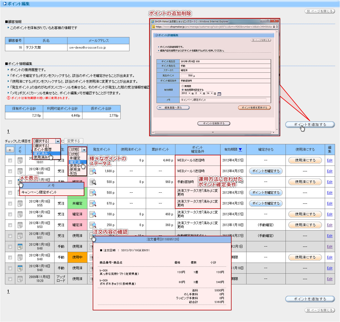Open the expiry year 2012 dropdown
This screenshot has width=340, height=322.
pos(189,93)
